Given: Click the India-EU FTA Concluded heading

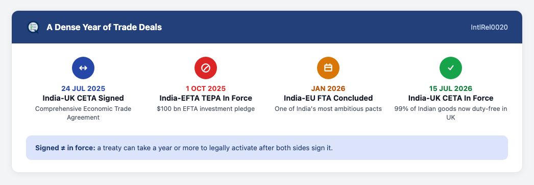Looking at the screenshot, I should coord(328,98).
